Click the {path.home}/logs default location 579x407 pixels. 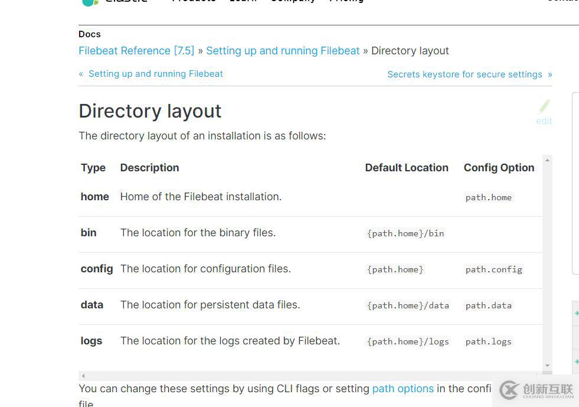point(408,341)
